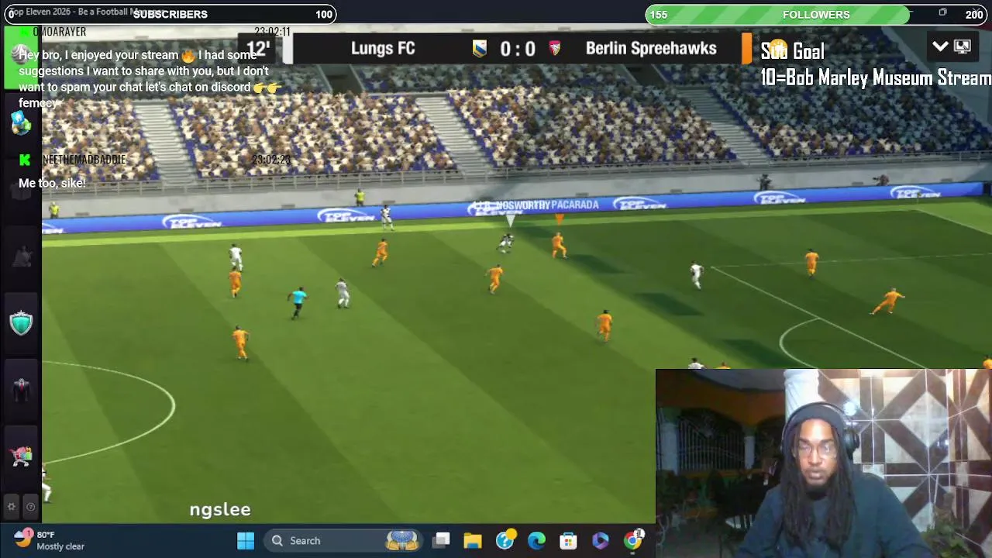Select the NOSWORTHY player label
Image resolution: width=992 pixels, height=558 pixels.
522,205
